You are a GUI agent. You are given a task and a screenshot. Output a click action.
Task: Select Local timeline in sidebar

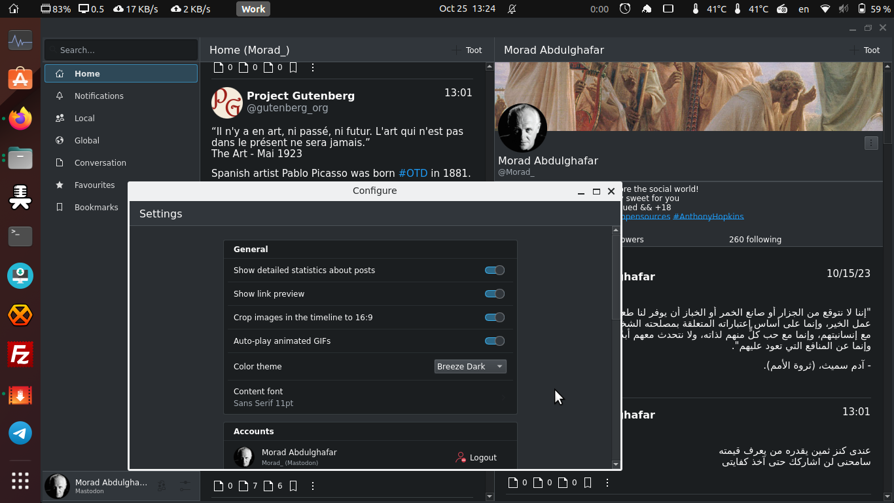coord(121,118)
